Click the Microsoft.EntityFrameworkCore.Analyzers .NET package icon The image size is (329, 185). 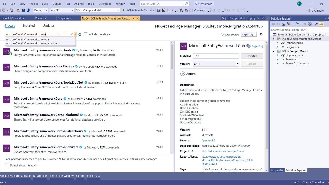(7, 148)
